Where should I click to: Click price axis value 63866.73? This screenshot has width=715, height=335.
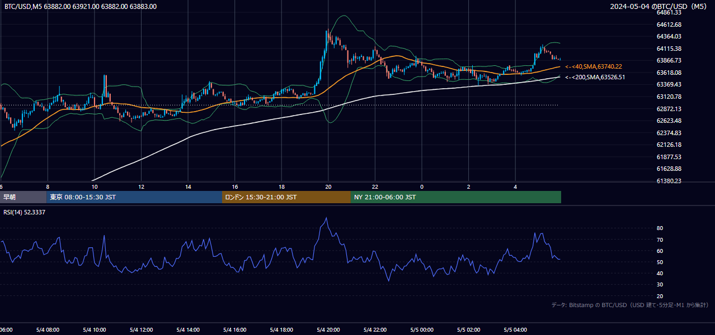pos(669,60)
